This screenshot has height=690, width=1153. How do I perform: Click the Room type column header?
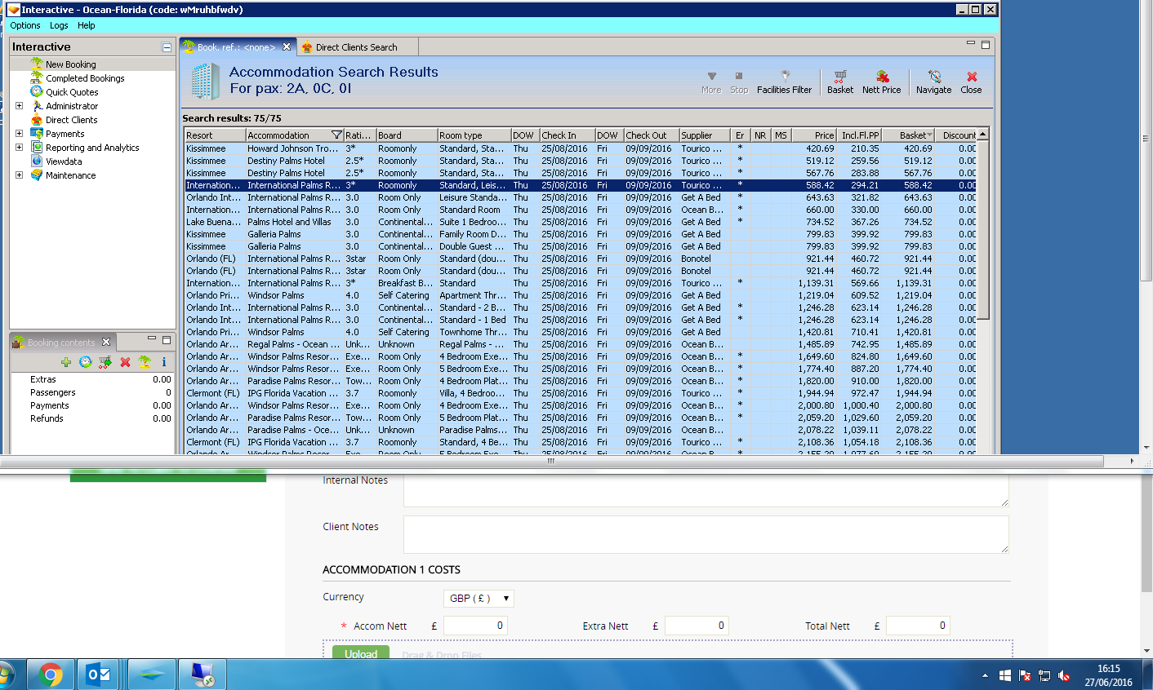(x=474, y=135)
